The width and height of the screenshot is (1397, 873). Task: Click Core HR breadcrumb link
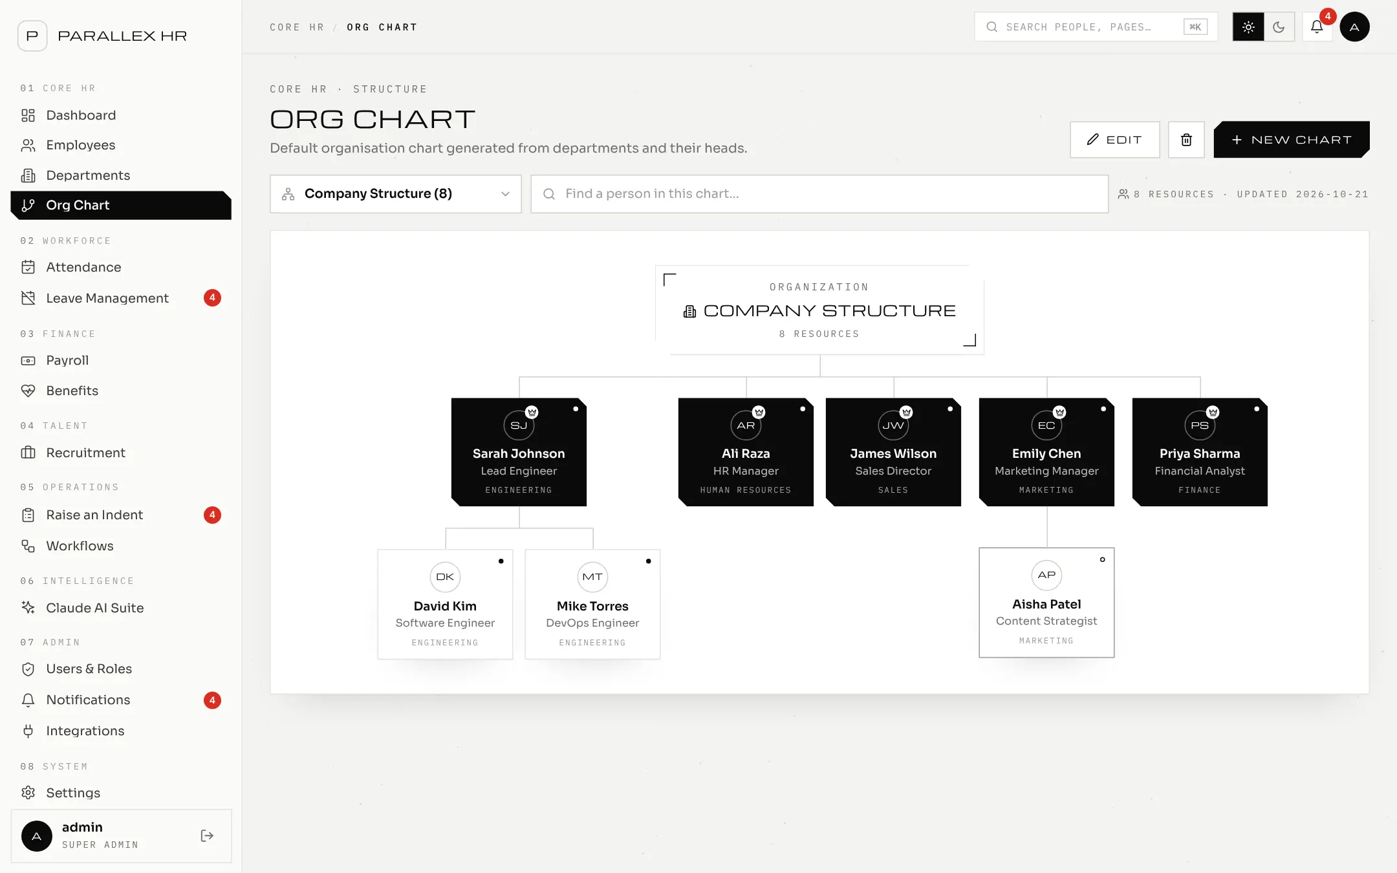tap(296, 27)
